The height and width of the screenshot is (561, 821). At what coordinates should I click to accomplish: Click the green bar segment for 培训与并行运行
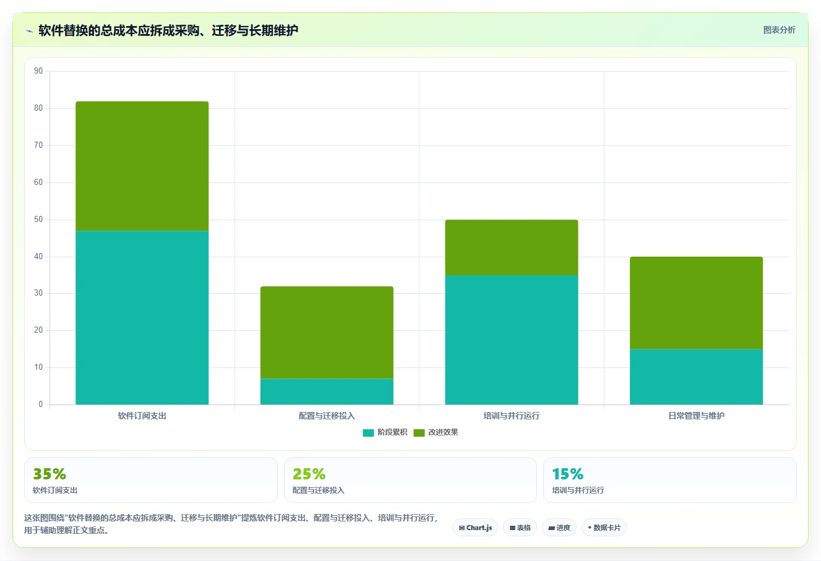pos(512,247)
